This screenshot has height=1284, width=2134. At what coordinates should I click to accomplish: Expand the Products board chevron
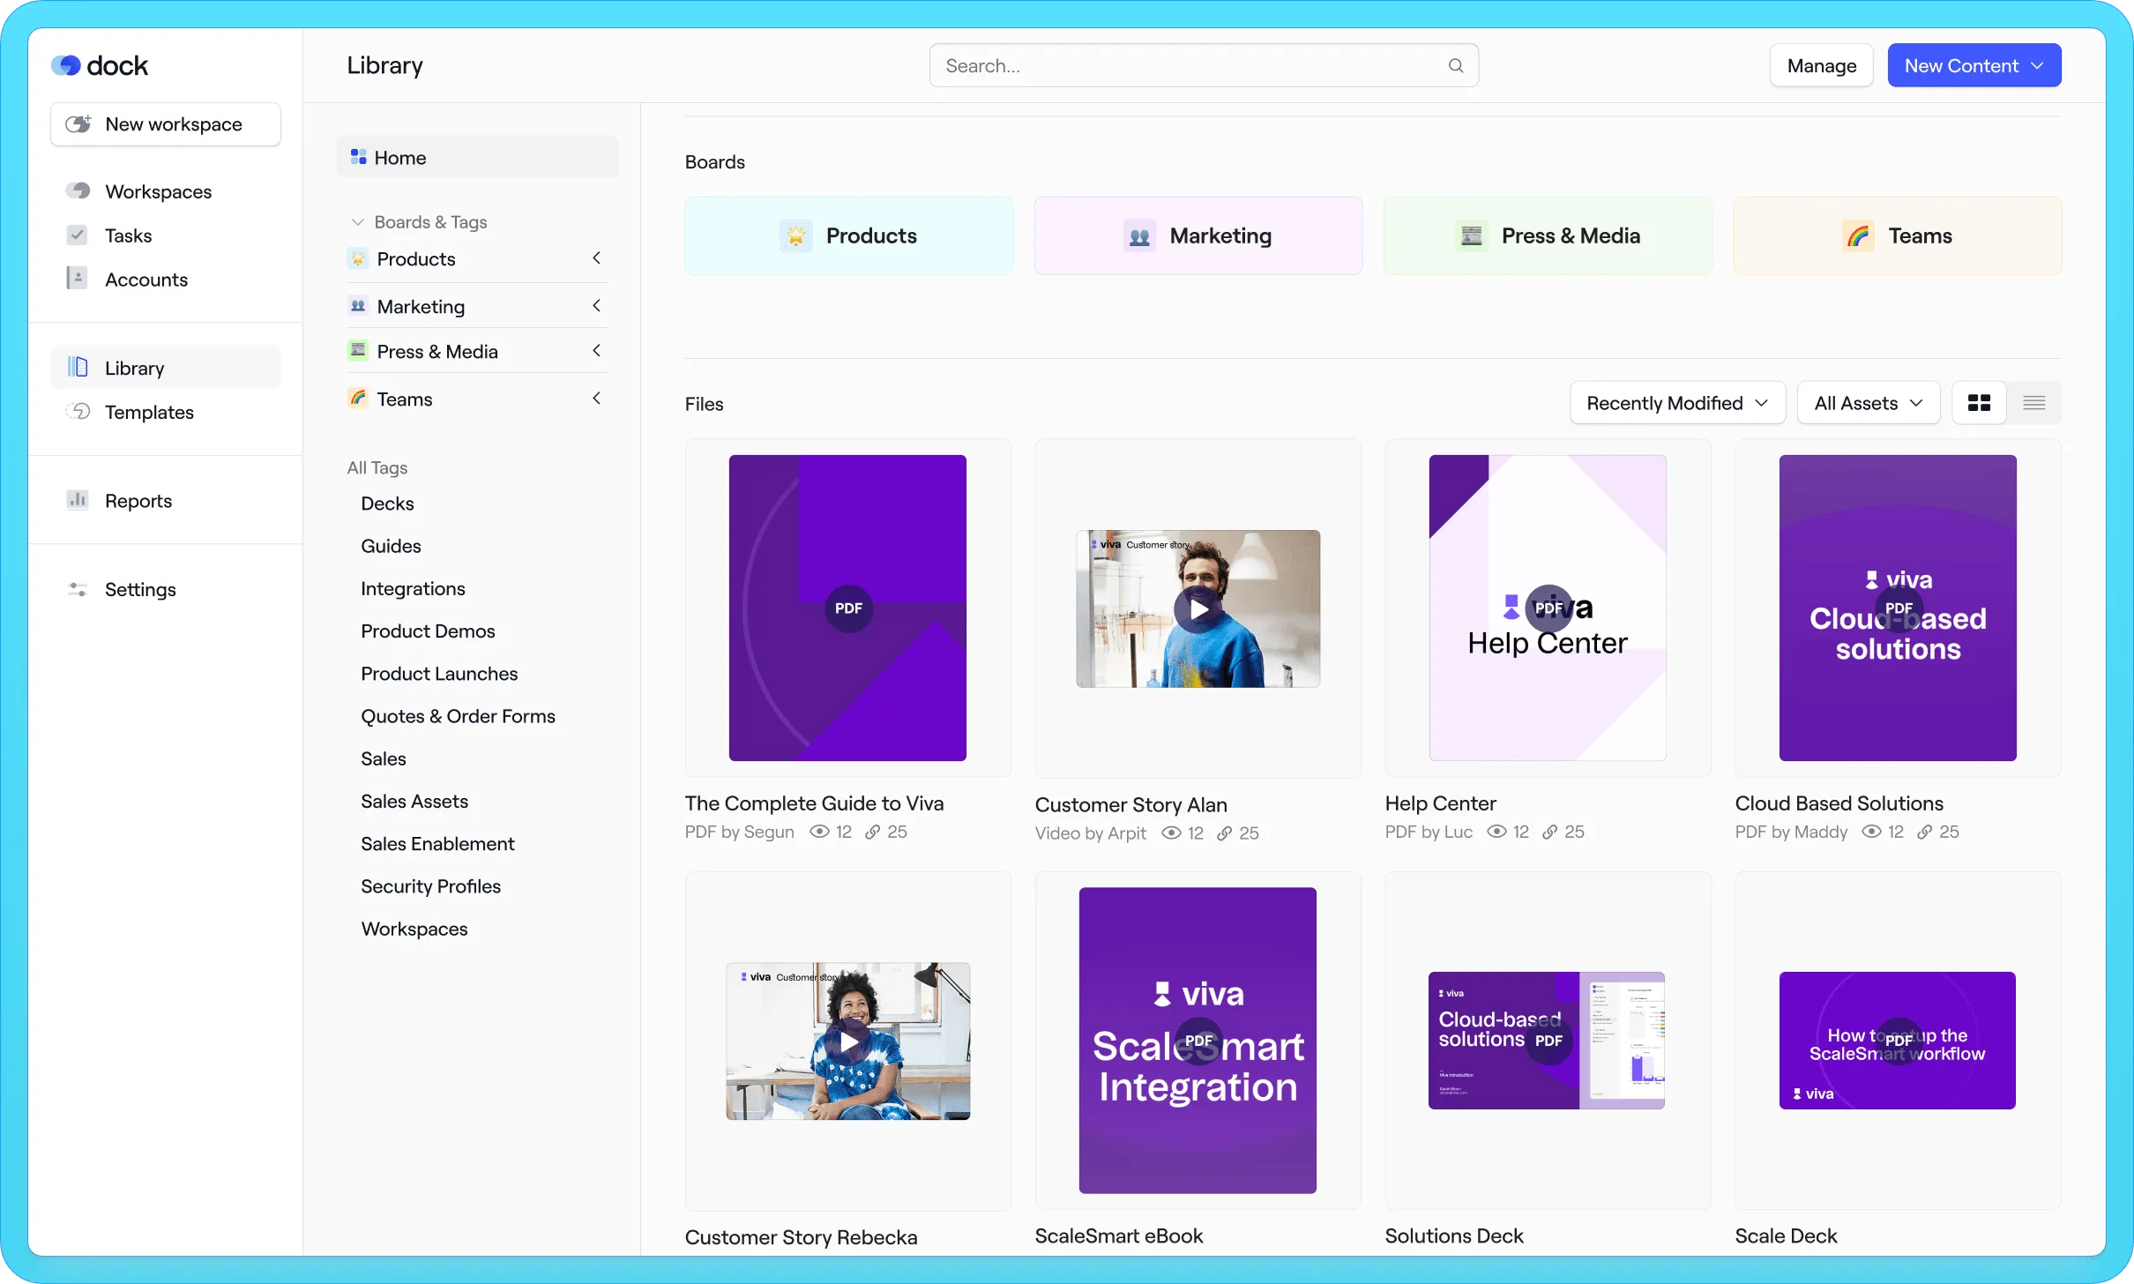click(596, 258)
